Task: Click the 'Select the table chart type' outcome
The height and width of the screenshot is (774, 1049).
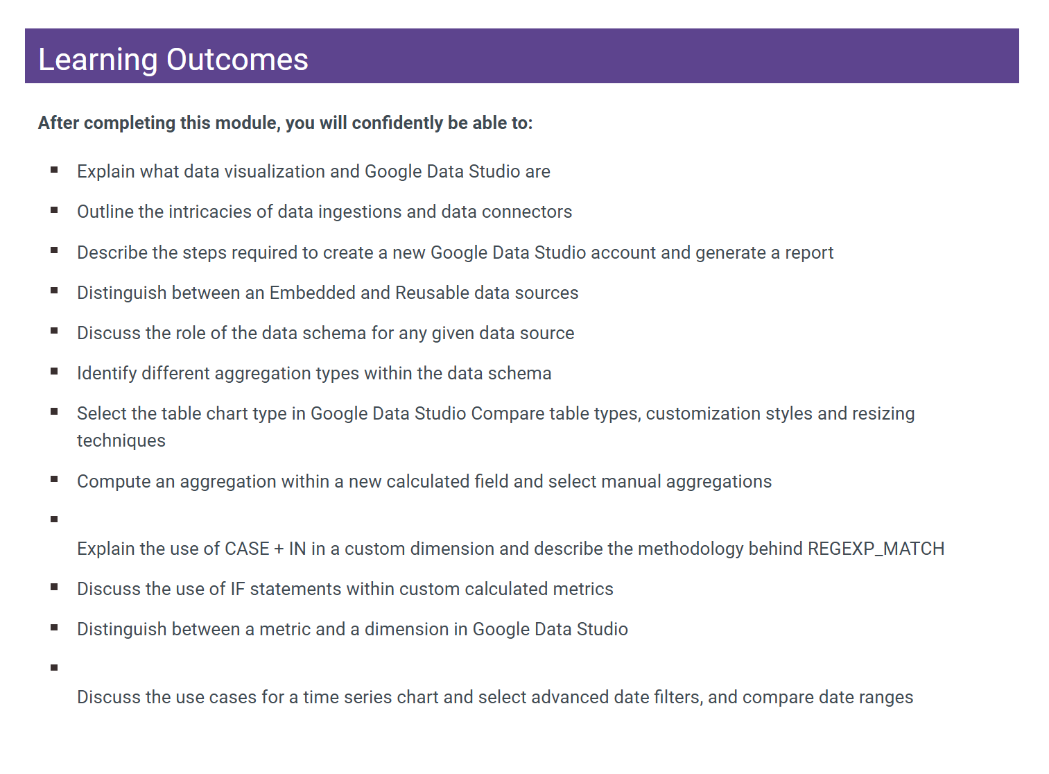Action: tap(495, 414)
